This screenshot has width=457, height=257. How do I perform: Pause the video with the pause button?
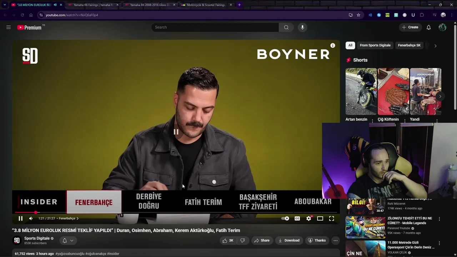pyautogui.click(x=20, y=218)
